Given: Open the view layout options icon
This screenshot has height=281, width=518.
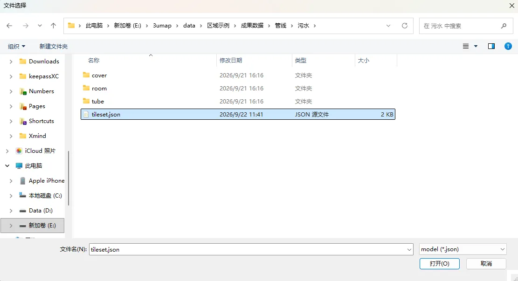Looking at the screenshot, I should [466, 46].
